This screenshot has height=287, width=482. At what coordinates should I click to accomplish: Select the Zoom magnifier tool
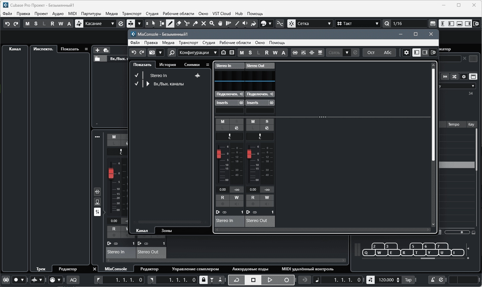click(212, 23)
